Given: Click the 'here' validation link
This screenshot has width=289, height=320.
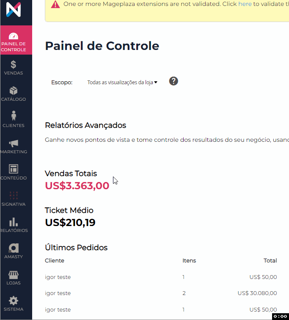Looking at the screenshot, I should point(245,4).
